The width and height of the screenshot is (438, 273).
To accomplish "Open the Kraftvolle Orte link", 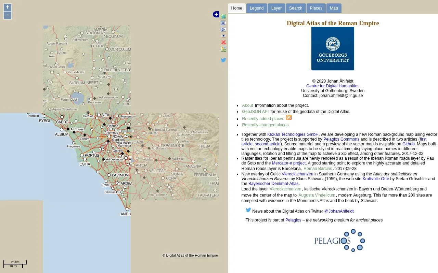I will 376,179.
